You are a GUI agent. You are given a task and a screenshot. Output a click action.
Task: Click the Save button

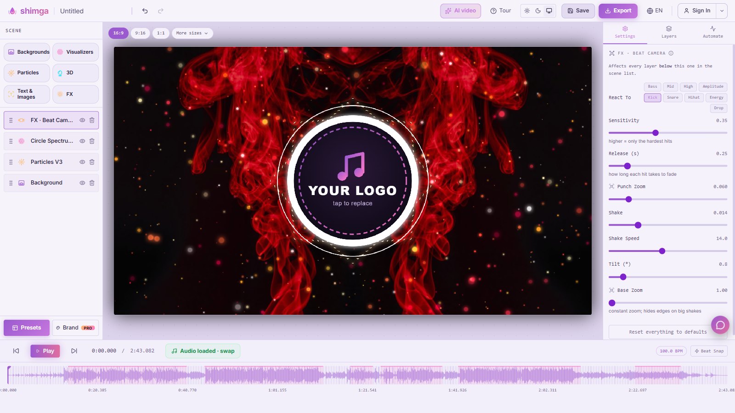point(578,11)
